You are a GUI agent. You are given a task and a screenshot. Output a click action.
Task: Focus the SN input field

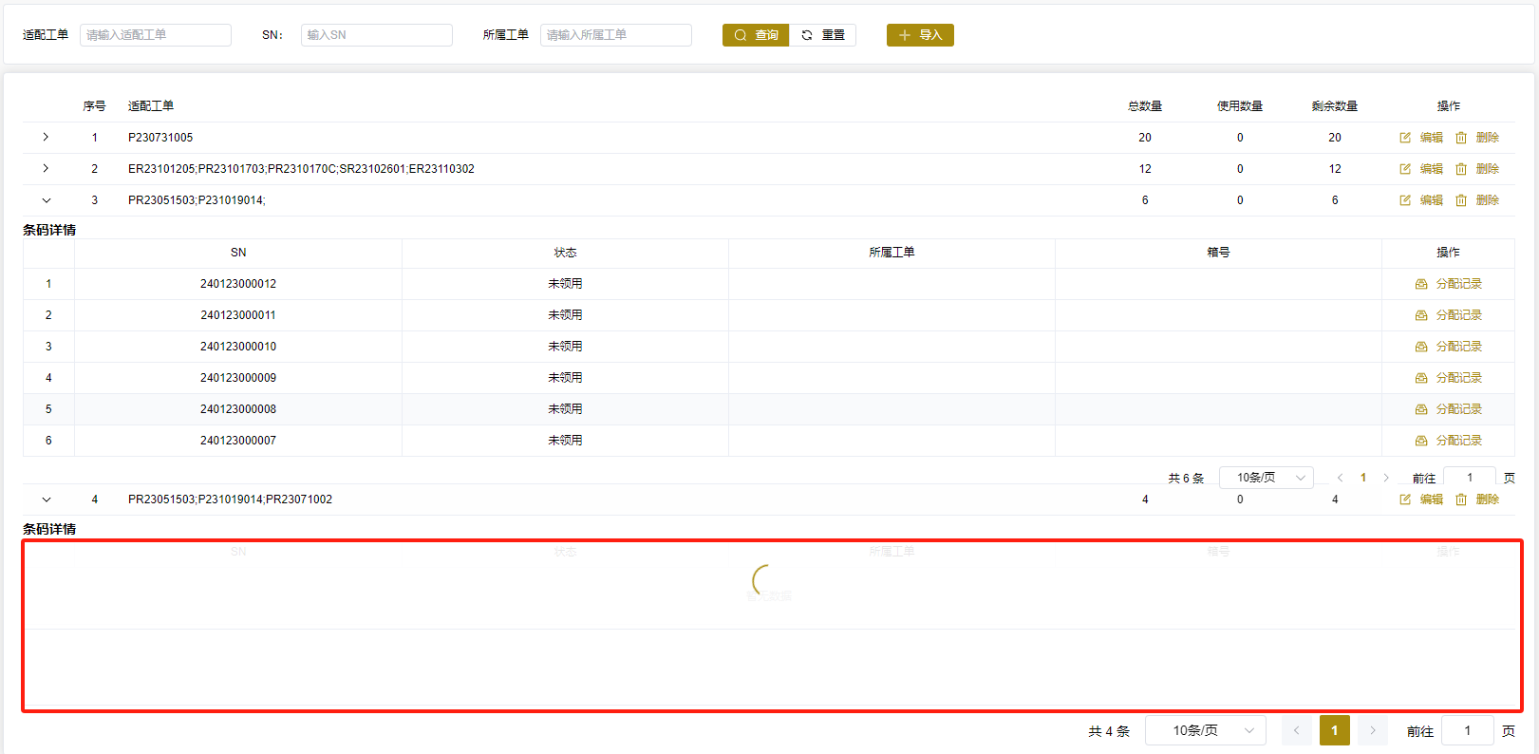pos(377,35)
